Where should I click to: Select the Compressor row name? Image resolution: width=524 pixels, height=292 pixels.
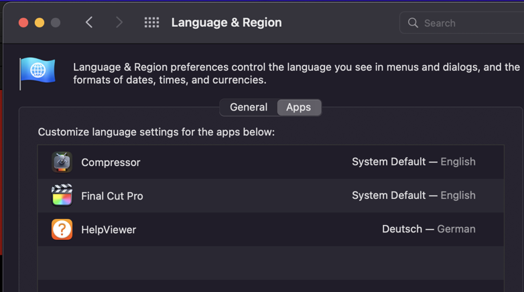(x=111, y=162)
